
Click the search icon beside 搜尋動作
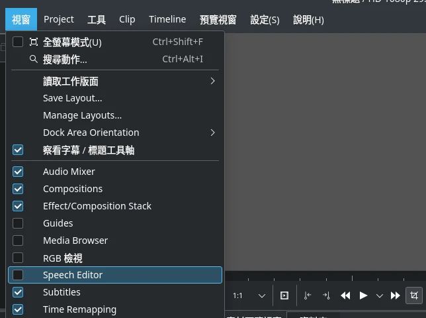point(34,59)
